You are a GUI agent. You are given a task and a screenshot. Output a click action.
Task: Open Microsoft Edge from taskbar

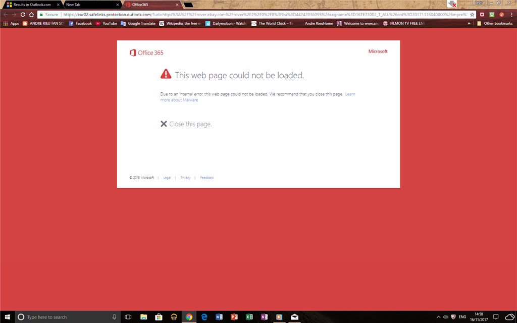click(204, 317)
